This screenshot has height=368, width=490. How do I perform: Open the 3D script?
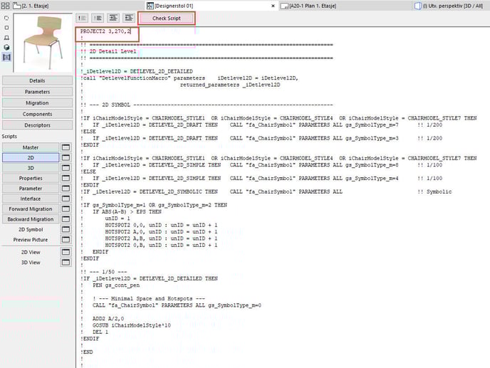pos(31,168)
